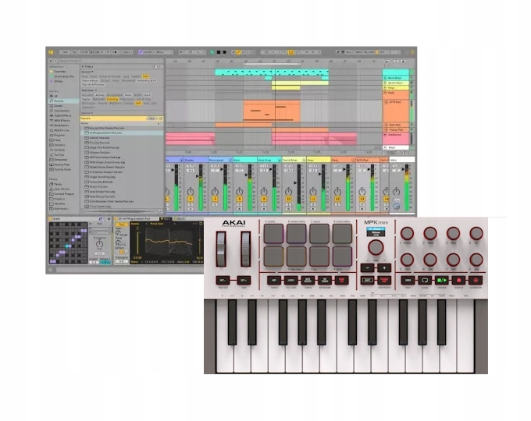Arm the Arrangement Record circle button

(x=224, y=52)
